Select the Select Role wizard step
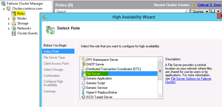 [58, 51]
